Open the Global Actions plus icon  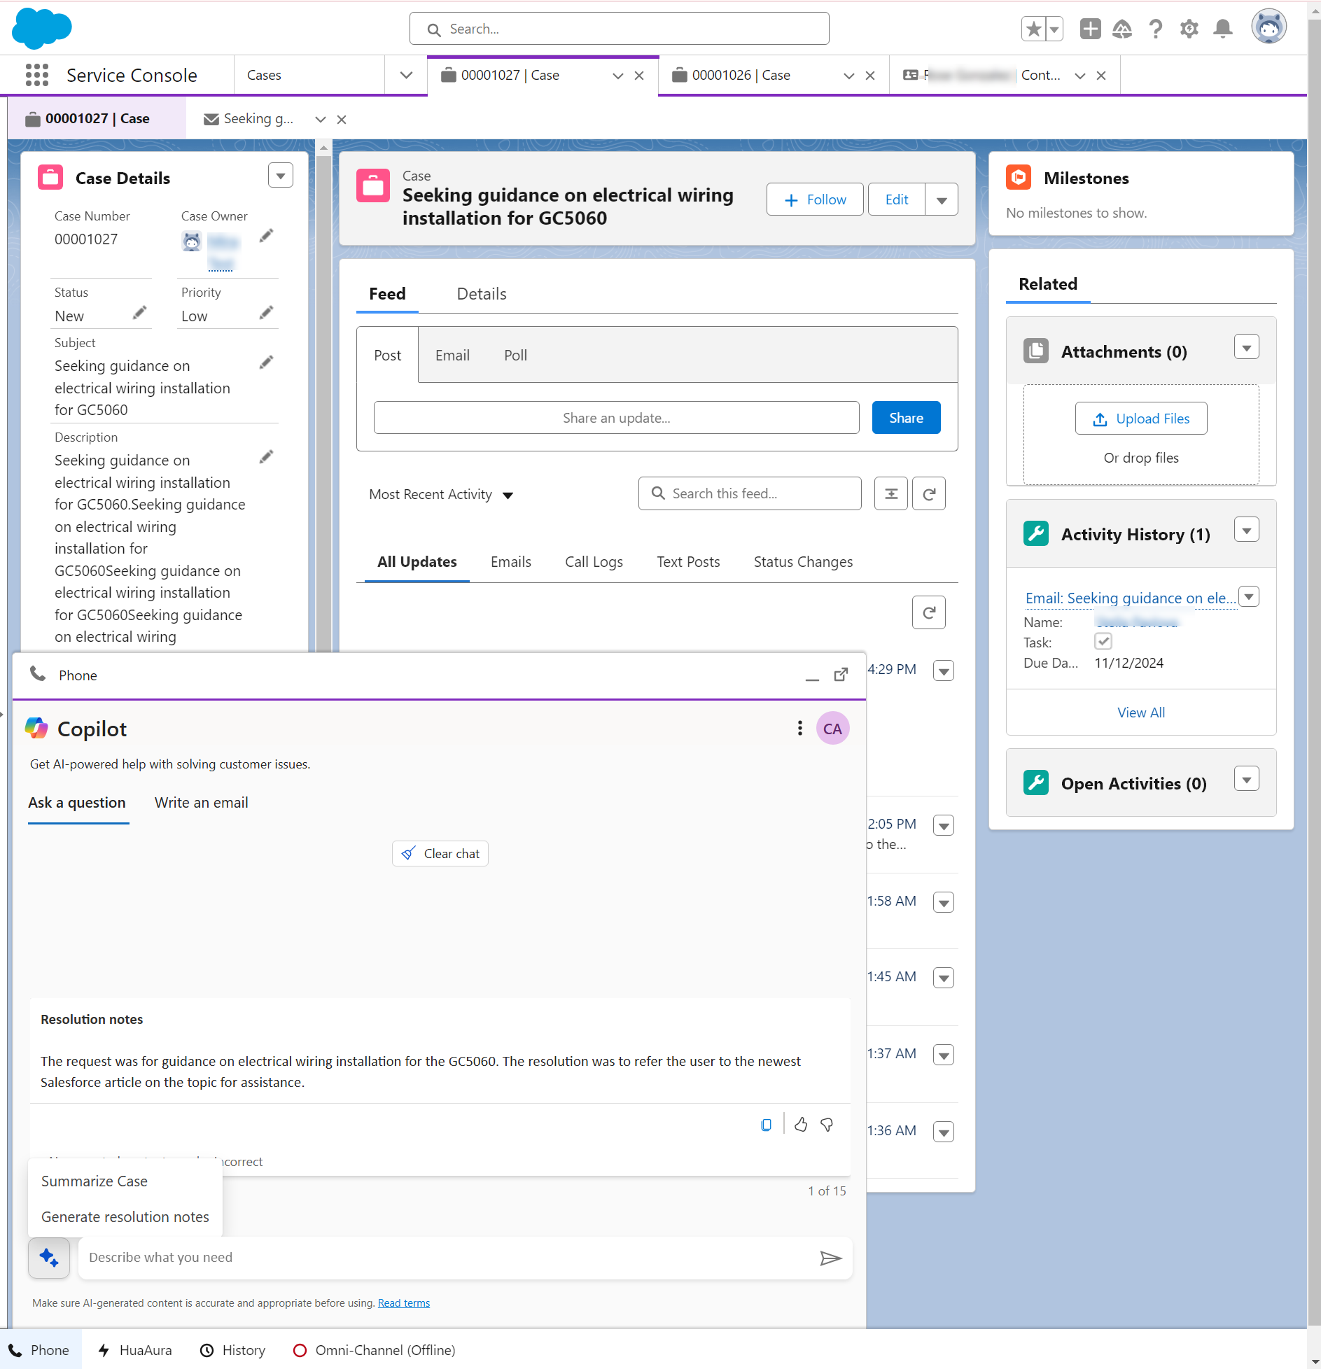click(1090, 29)
